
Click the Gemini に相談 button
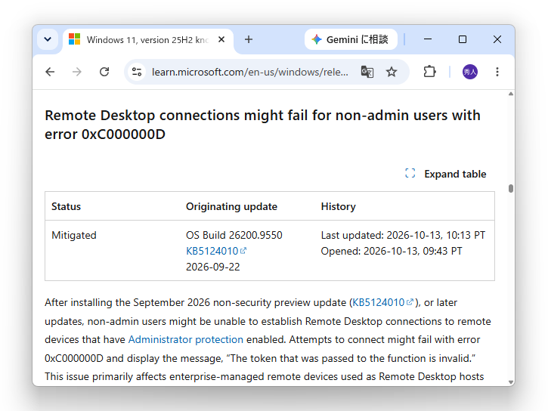(x=351, y=39)
